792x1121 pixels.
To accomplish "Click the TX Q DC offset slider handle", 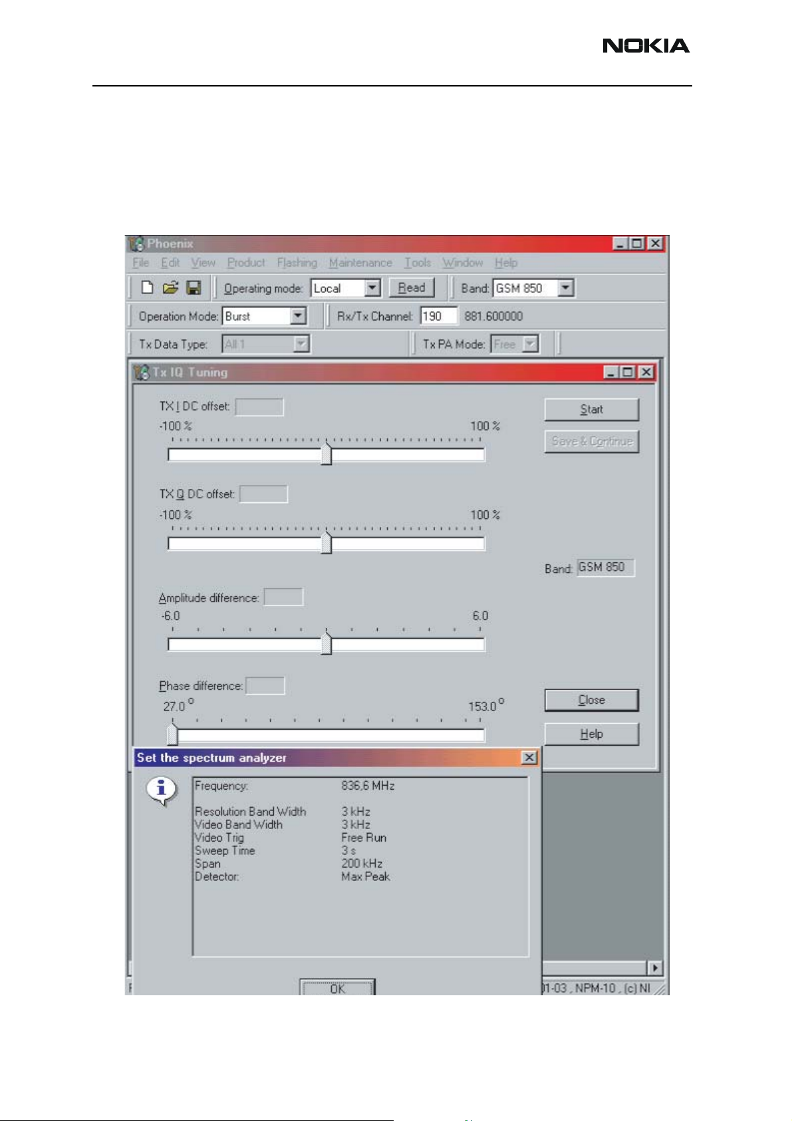I will click(326, 542).
